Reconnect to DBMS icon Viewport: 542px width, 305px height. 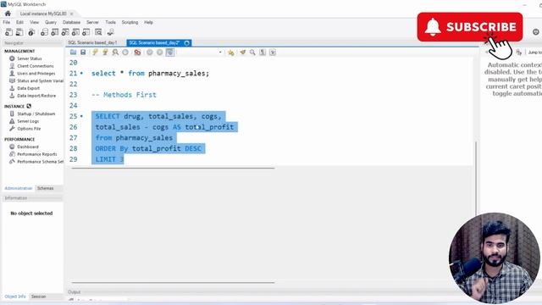point(111,32)
